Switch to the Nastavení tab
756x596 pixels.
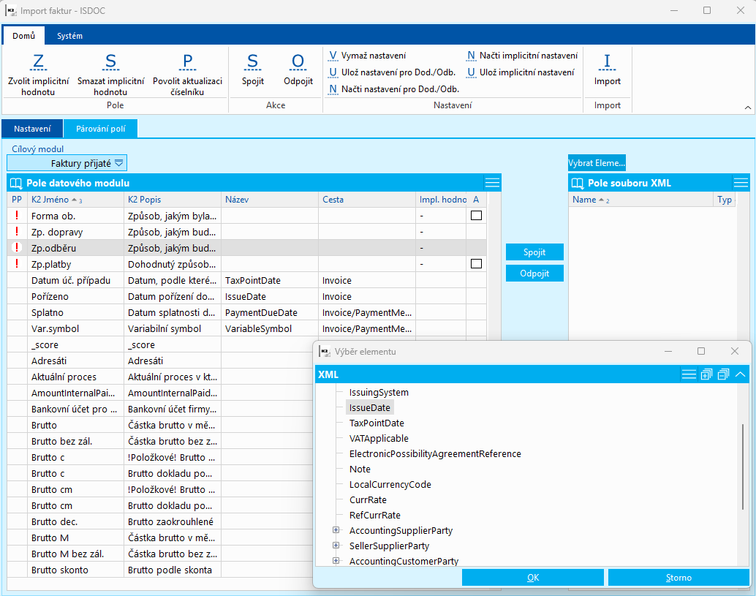(32, 129)
